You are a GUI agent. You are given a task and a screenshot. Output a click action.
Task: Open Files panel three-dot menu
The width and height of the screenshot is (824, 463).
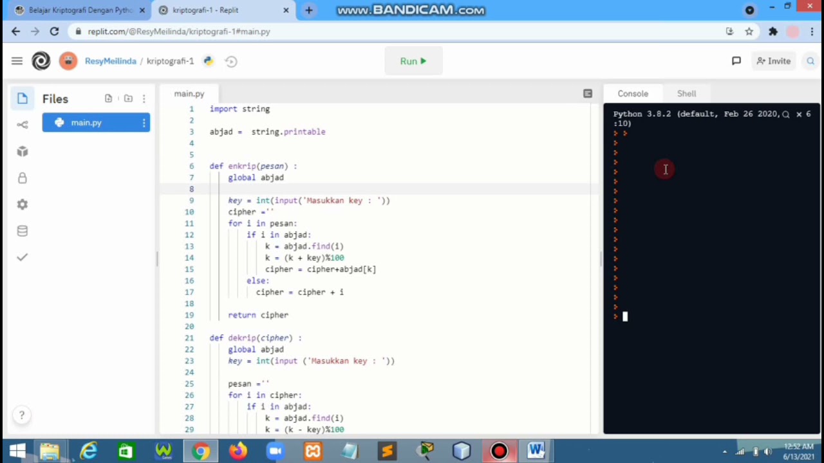144,98
